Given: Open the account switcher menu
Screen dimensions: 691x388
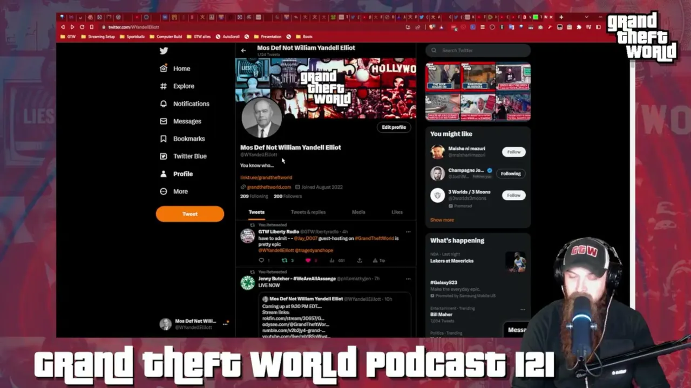Looking at the screenshot, I should tap(194, 324).
